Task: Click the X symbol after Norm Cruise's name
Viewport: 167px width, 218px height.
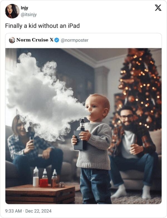Action: pos(51,40)
